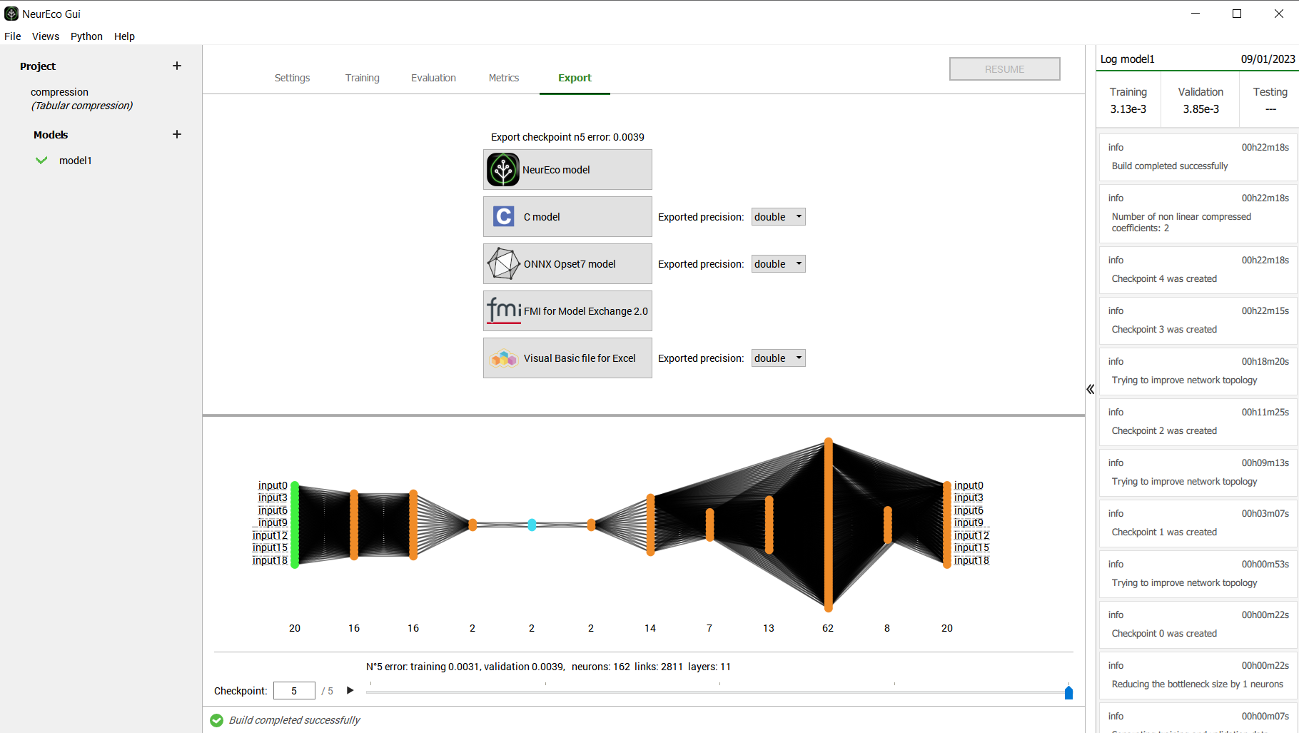Switch to the Evaluation tab
The width and height of the screenshot is (1299, 733).
[433, 78]
